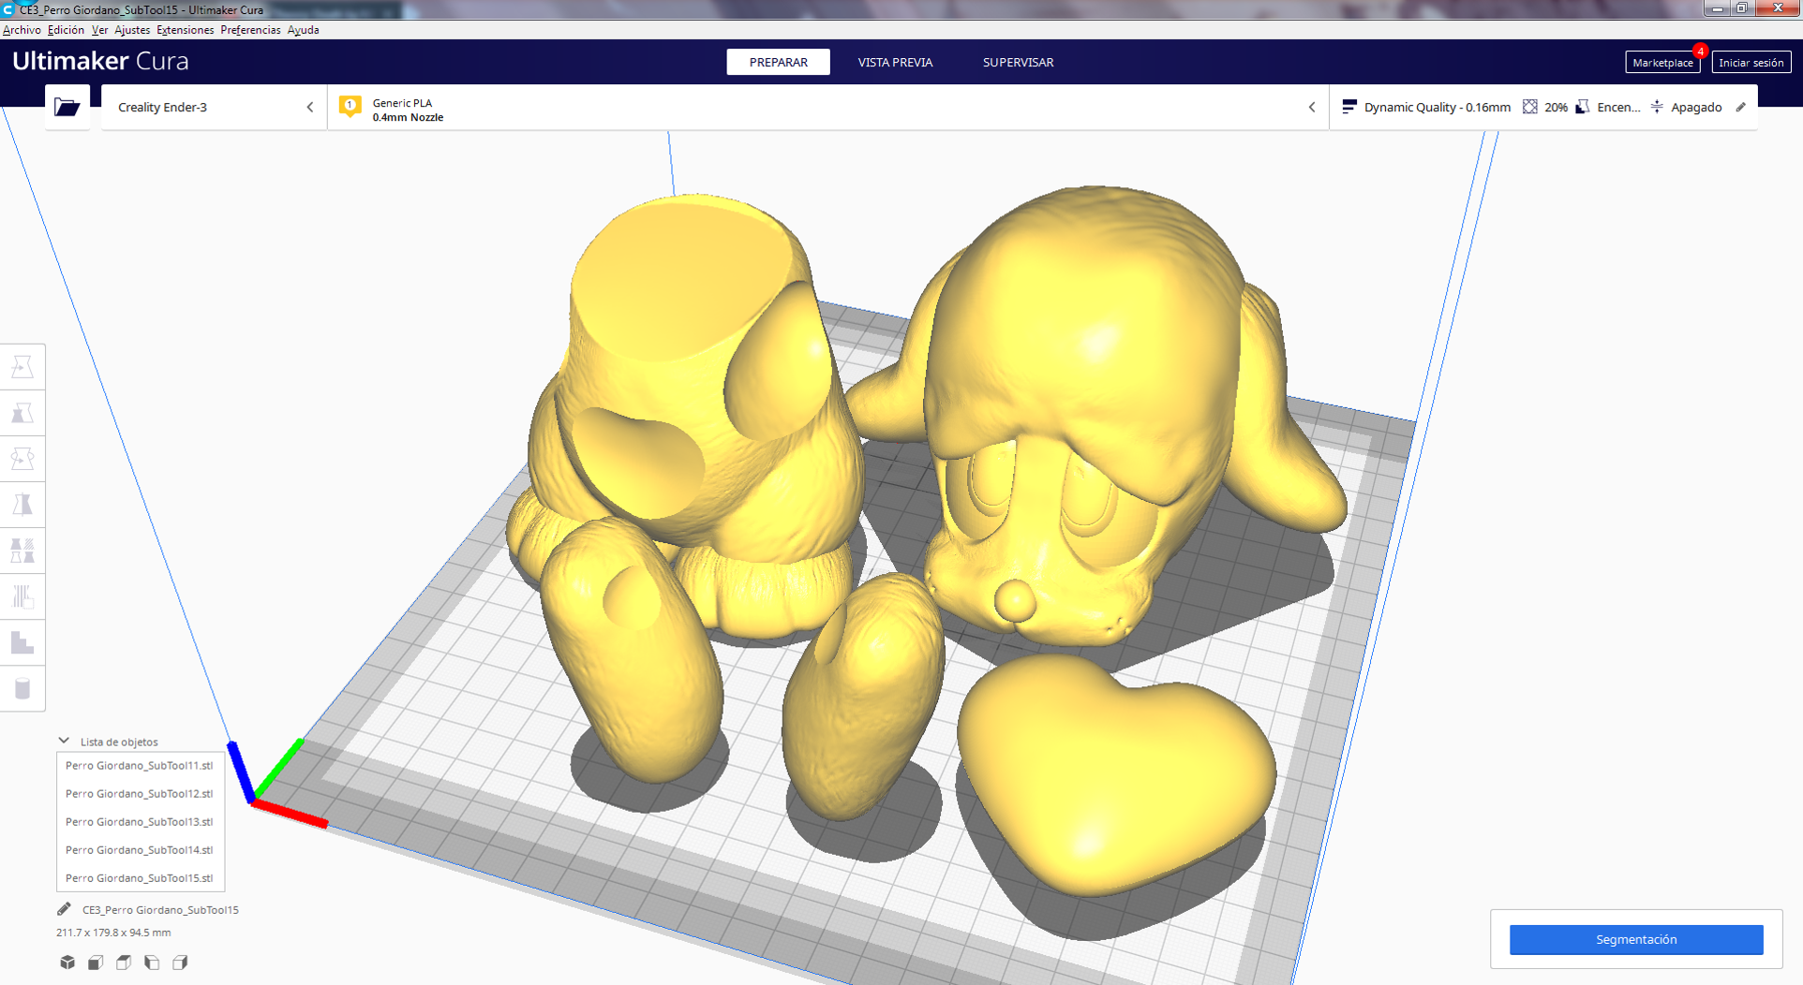Switch to front view camera cube
The image size is (1803, 985).
pos(95,962)
